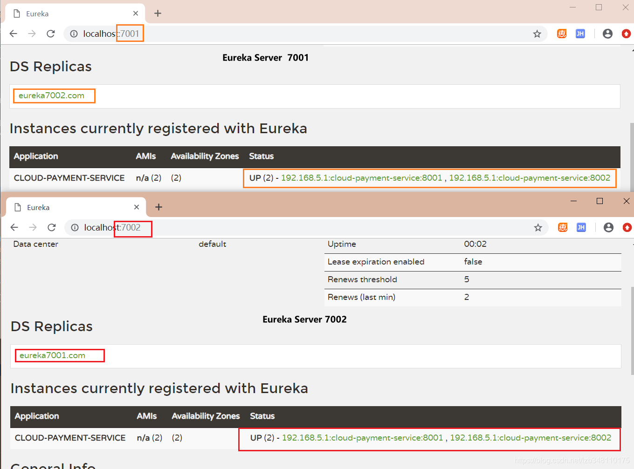Click Uptime value 00:02
634x469 pixels.
click(475, 244)
